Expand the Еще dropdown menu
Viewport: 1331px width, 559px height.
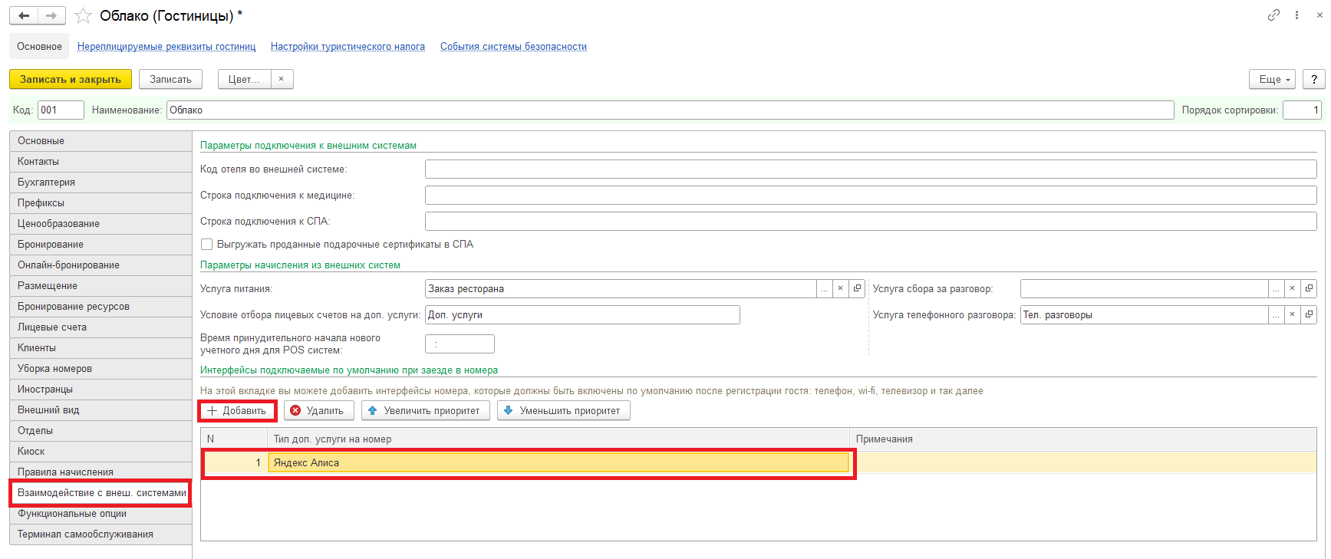pos(1272,80)
